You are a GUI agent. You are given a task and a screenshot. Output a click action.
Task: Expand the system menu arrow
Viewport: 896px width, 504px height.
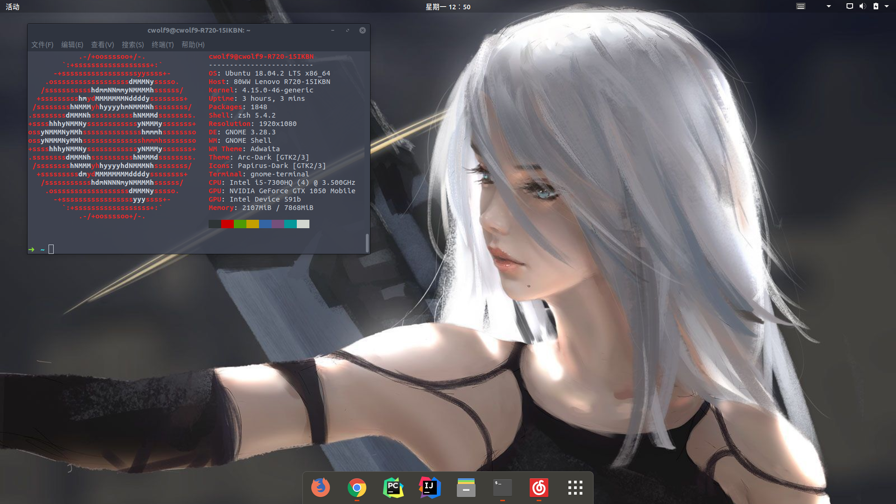887,7
